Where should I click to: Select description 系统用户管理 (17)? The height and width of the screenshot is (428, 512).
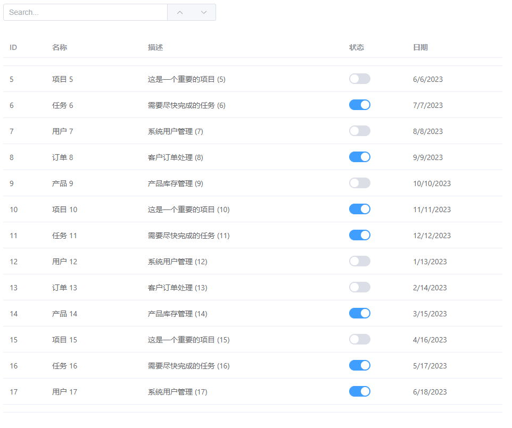pos(178,392)
